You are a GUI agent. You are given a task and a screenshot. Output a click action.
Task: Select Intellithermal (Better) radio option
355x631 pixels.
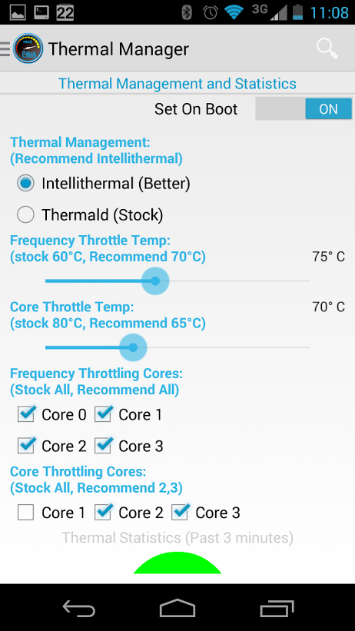[x=104, y=184]
